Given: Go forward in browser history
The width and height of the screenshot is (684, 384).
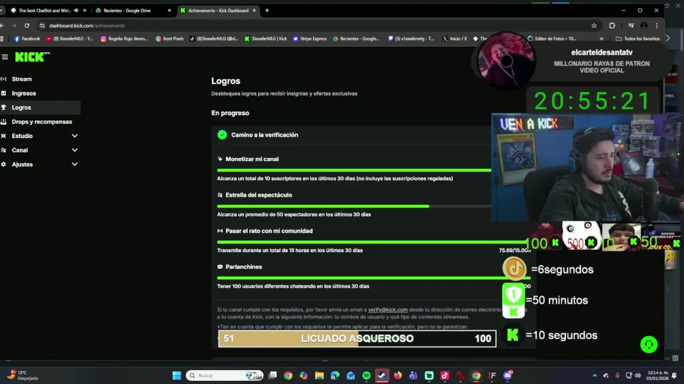Looking at the screenshot, I should [14, 26].
